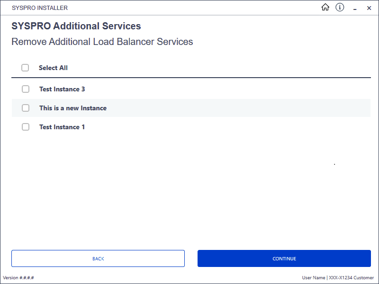Close the SYSPRO Installer window
This screenshot has width=379, height=284.
pos(369,8)
